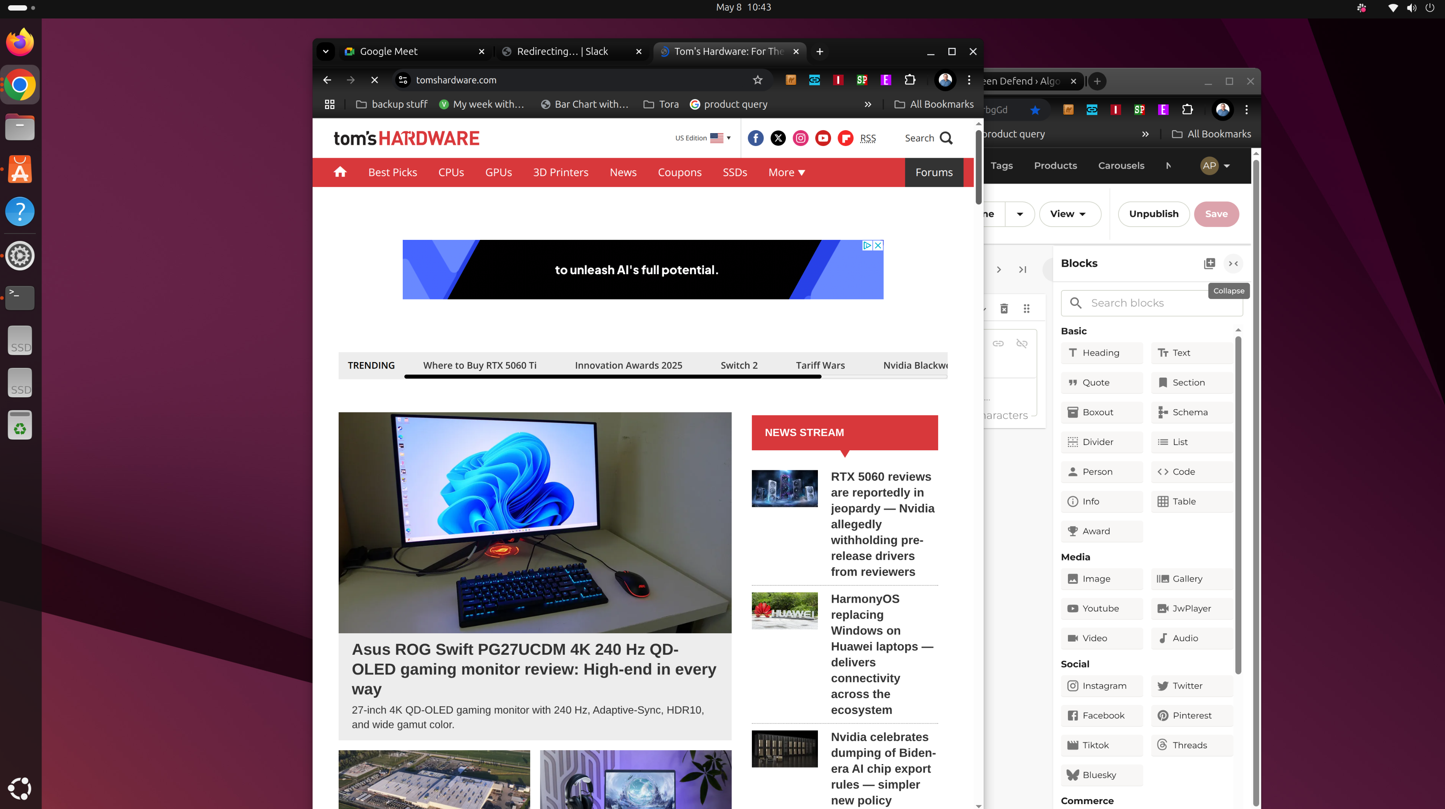
Task: Open Chrome apps grid in bookmarks bar
Action: pyautogui.click(x=330, y=104)
